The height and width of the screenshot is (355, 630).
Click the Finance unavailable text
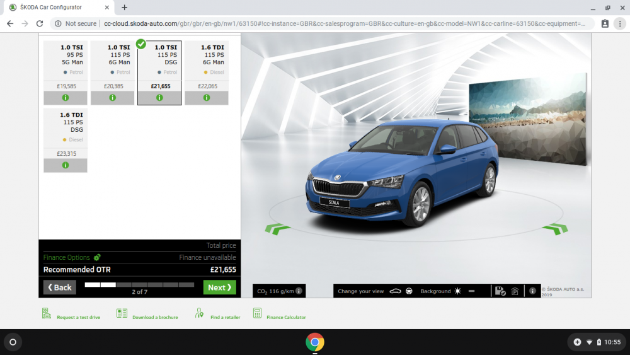pos(207,257)
